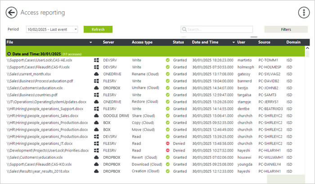The height and width of the screenshot is (184, 315).
Task: Click the cloud icon for GOOGLE DRIVE row
Action: (x=96, y=115)
